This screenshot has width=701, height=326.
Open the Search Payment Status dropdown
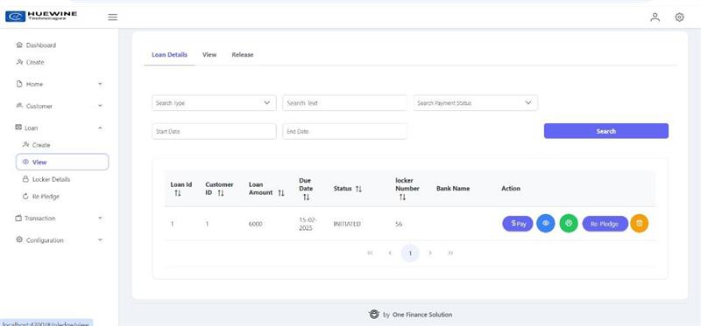coord(475,103)
